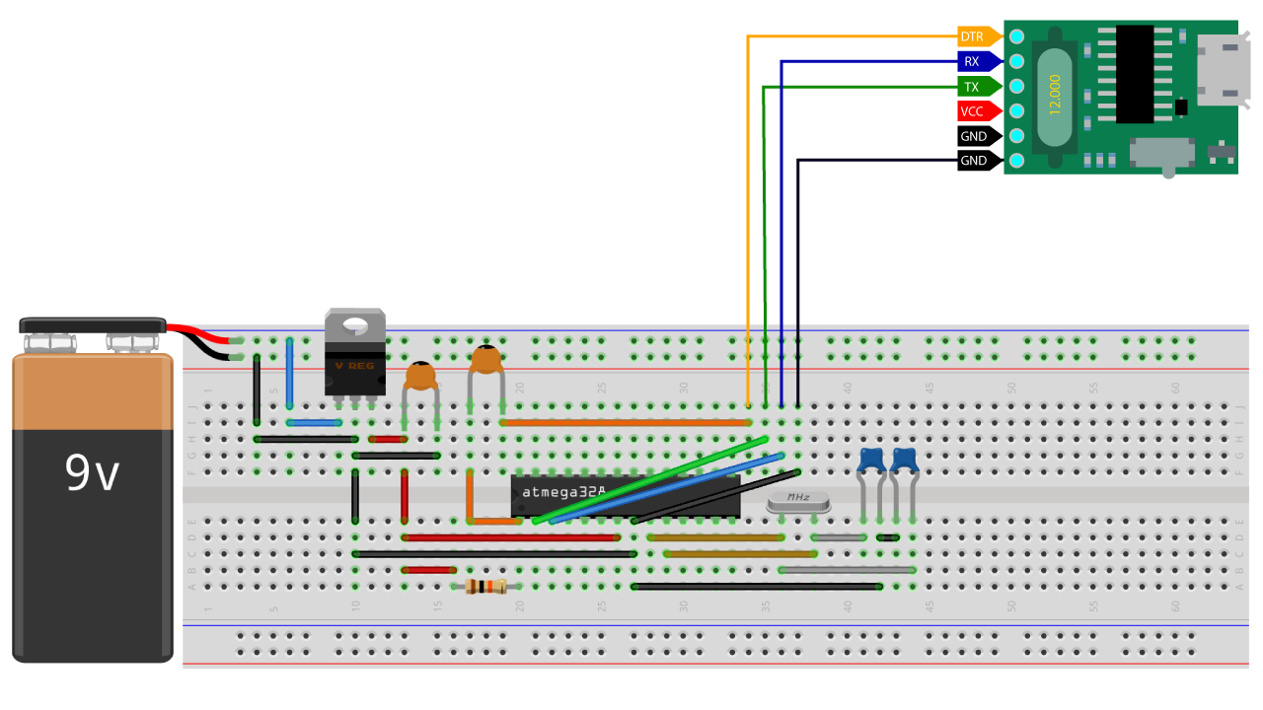Screen dimensions: 1263x710
Task: Select the battery snap connector clip
Action: [93, 324]
